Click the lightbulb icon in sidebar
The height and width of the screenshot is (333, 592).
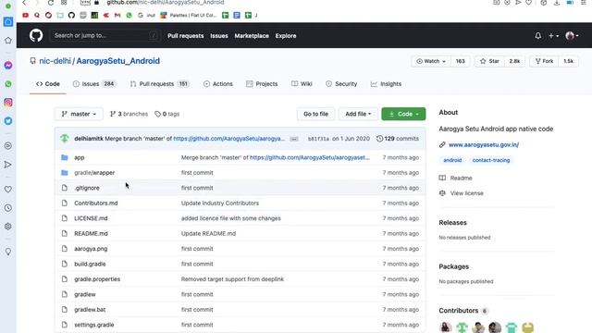(x=8, y=252)
